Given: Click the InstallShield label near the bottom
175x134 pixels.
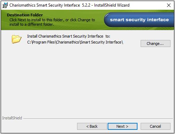Looking at the screenshot, I should tap(12, 118).
